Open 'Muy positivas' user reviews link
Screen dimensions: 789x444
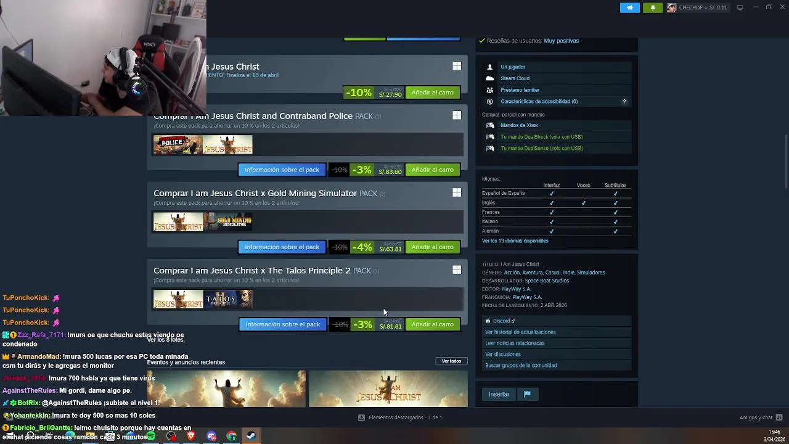coord(561,41)
